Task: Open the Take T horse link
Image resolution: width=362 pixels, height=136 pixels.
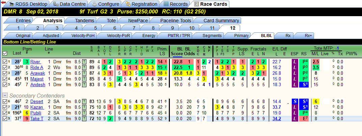Action: coord(37,119)
